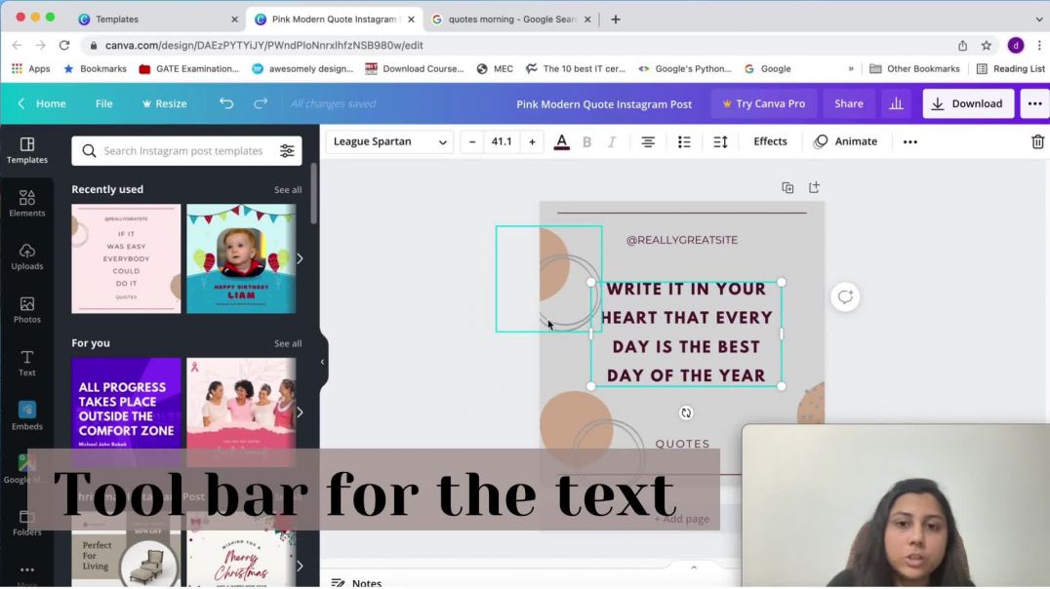Image resolution: width=1050 pixels, height=589 pixels.
Task: Click the font size value 41.1
Action: click(502, 142)
